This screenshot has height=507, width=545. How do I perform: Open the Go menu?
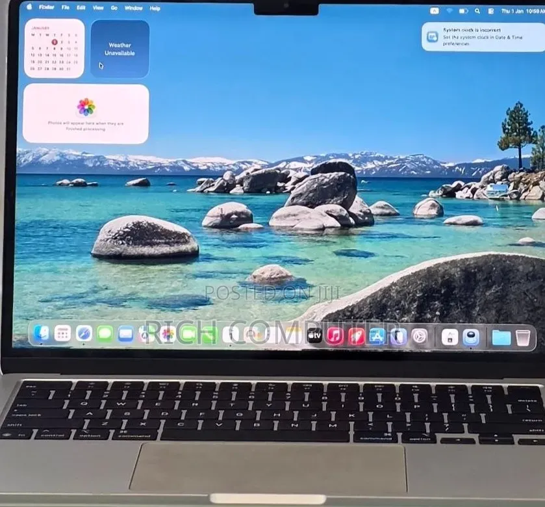pos(114,8)
